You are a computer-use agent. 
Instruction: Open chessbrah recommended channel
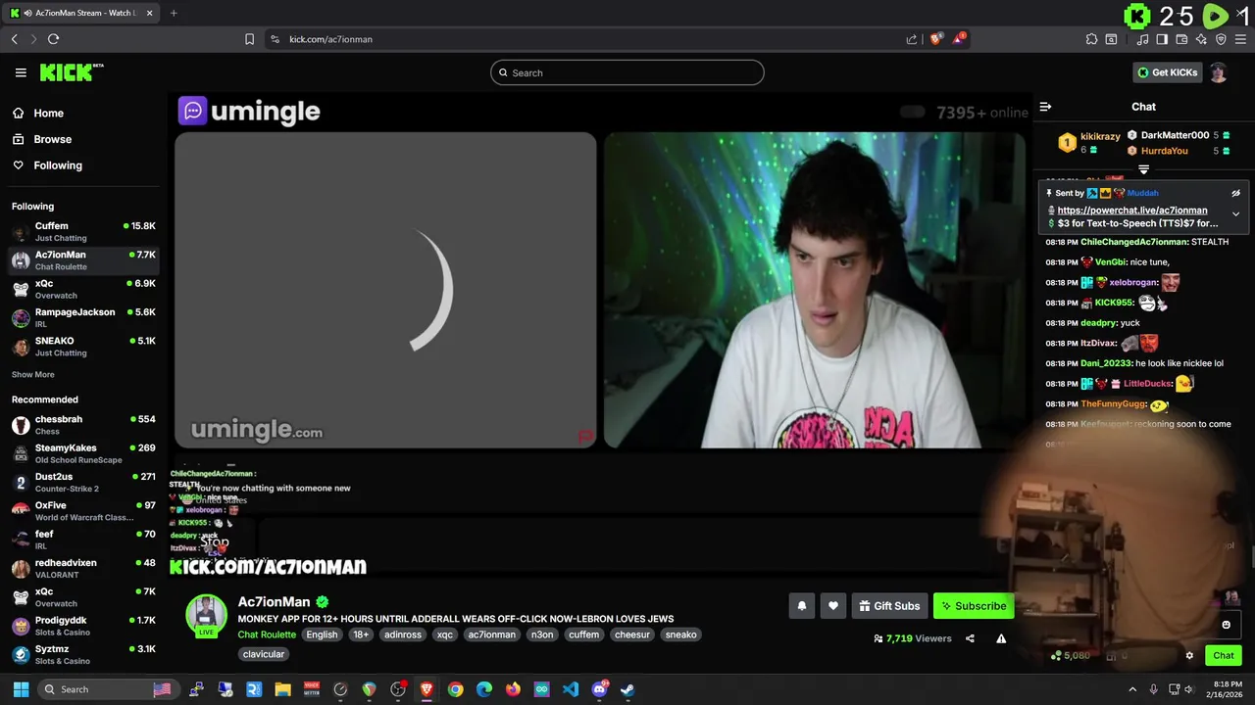point(83,425)
